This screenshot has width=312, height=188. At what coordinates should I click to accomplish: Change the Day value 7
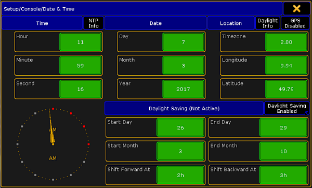click(183, 42)
